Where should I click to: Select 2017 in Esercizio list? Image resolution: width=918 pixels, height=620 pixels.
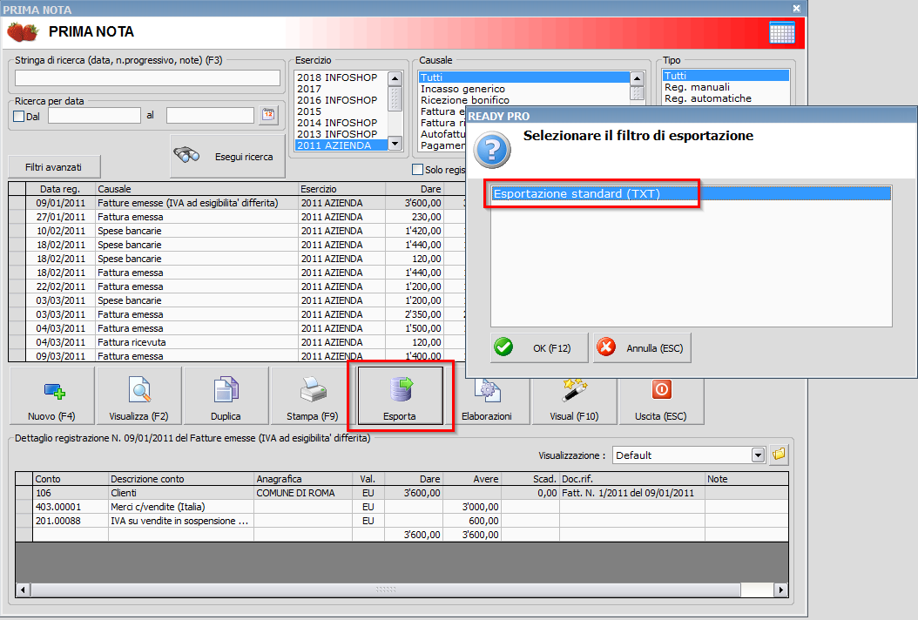coord(341,89)
